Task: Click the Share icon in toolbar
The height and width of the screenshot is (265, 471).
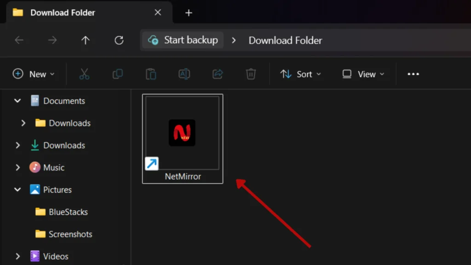Action: pyautogui.click(x=218, y=74)
